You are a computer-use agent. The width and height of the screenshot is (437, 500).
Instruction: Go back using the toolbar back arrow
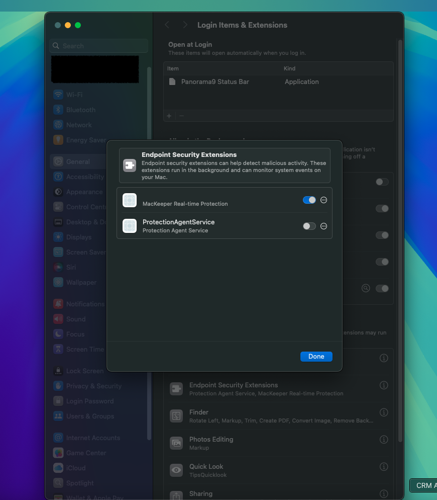(167, 25)
